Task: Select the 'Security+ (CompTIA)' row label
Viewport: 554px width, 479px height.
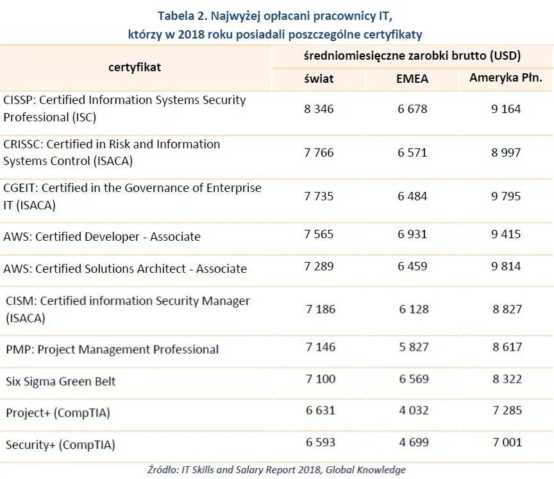Action: (60, 444)
